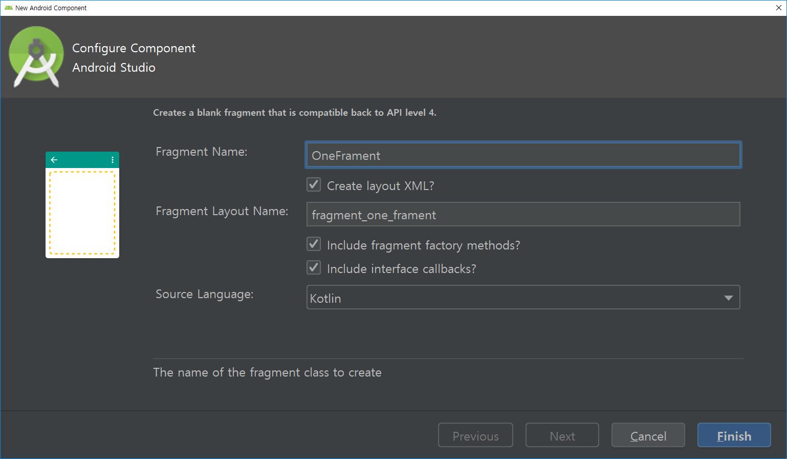Click the 'Fragment Layout Name:' label
The width and height of the screenshot is (787, 459).
pos(222,212)
